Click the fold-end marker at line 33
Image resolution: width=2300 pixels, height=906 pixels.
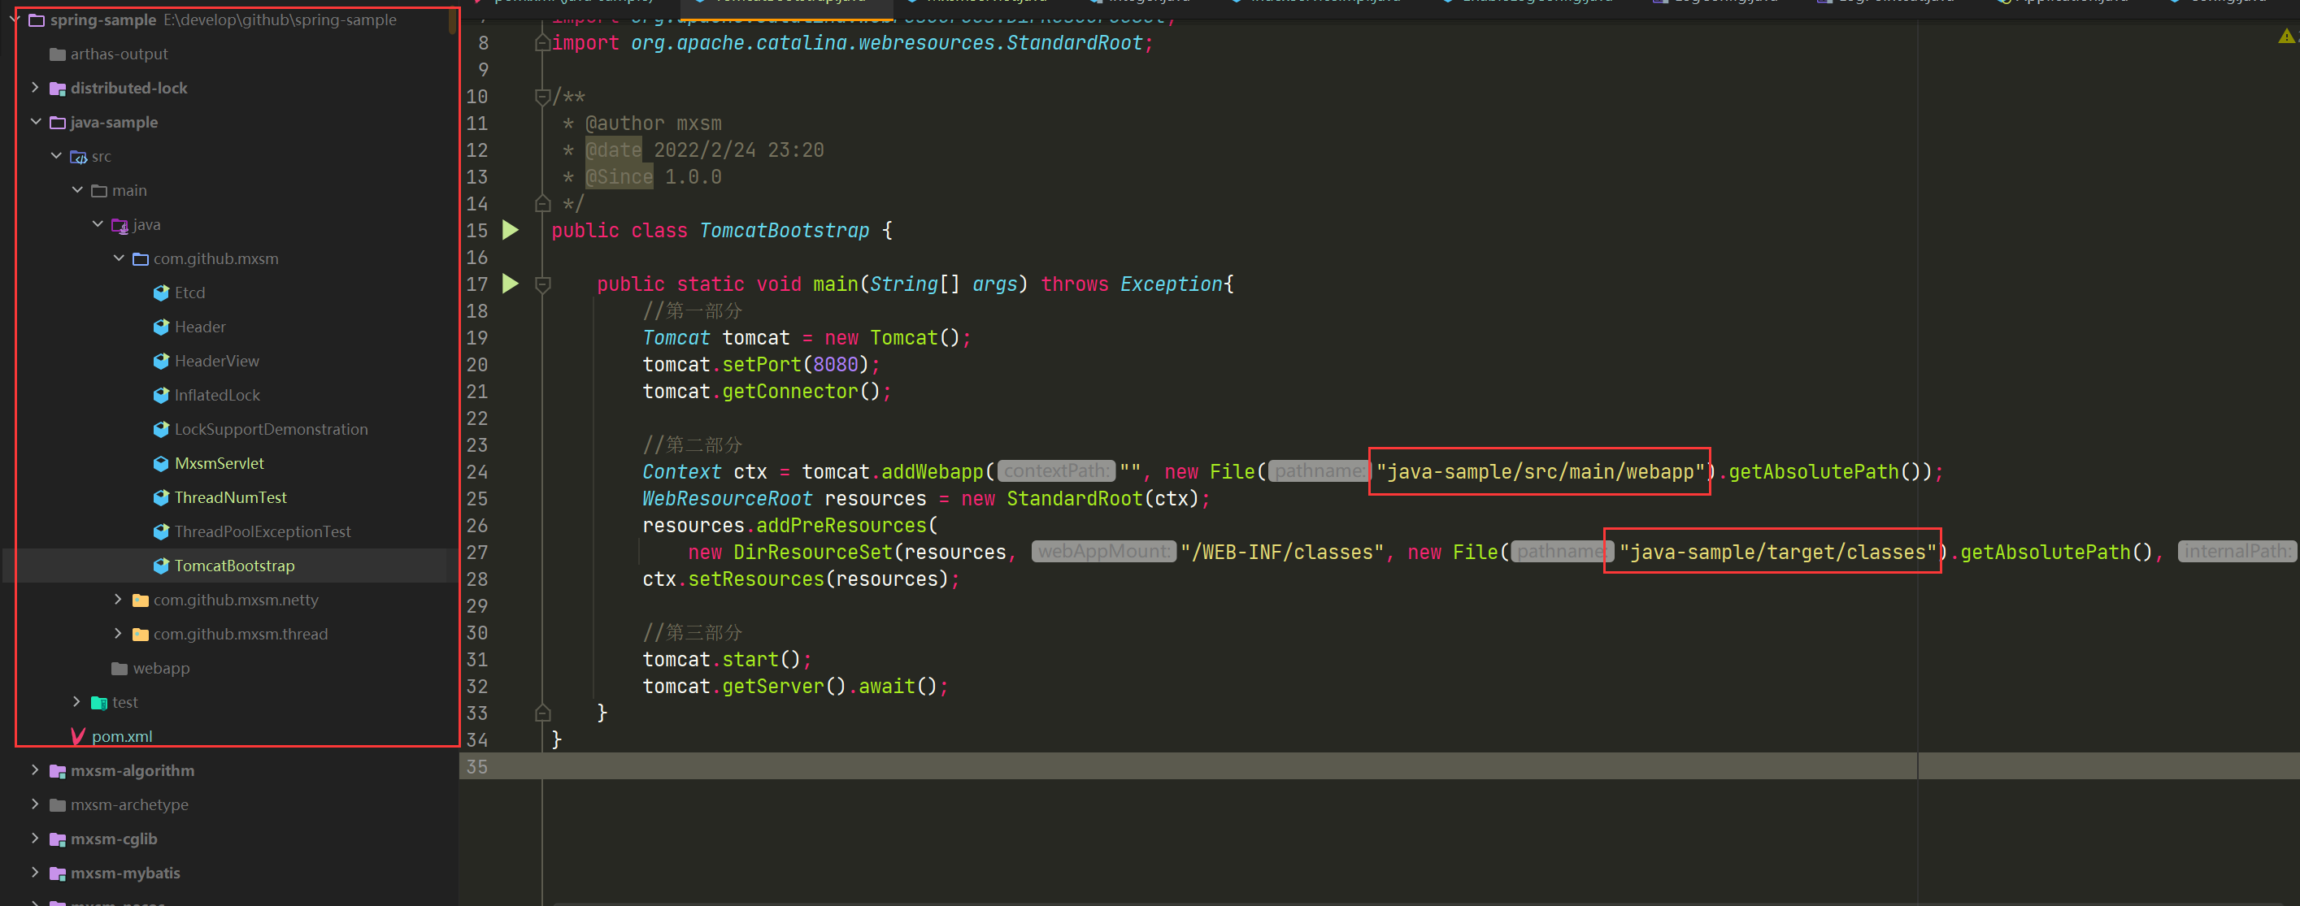pyautogui.click(x=542, y=713)
